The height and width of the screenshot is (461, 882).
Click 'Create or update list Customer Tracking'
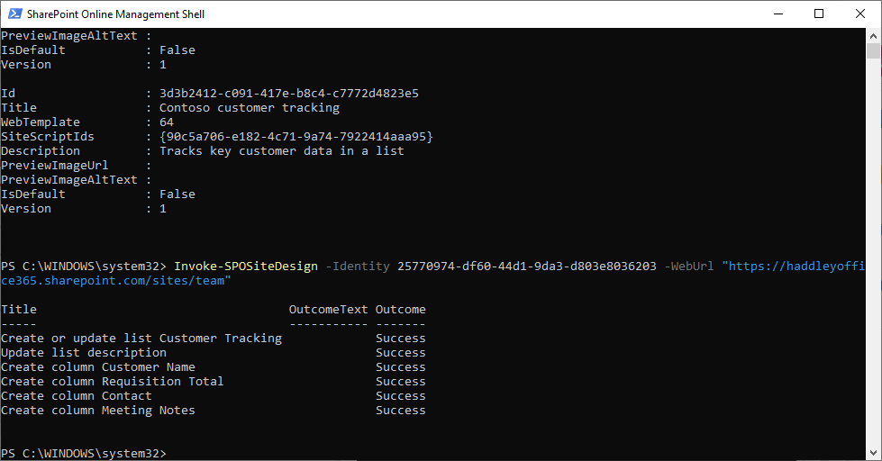point(141,339)
